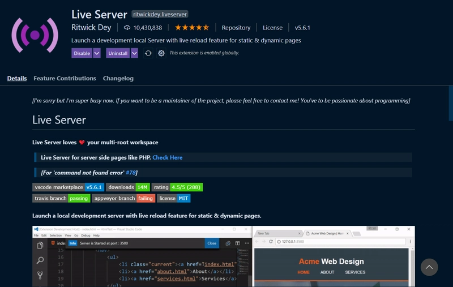The image size is (453, 287).
Task: Open the Changelog tab
Action: (x=118, y=78)
